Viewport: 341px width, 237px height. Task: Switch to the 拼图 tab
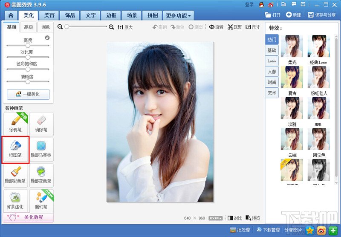(153, 15)
